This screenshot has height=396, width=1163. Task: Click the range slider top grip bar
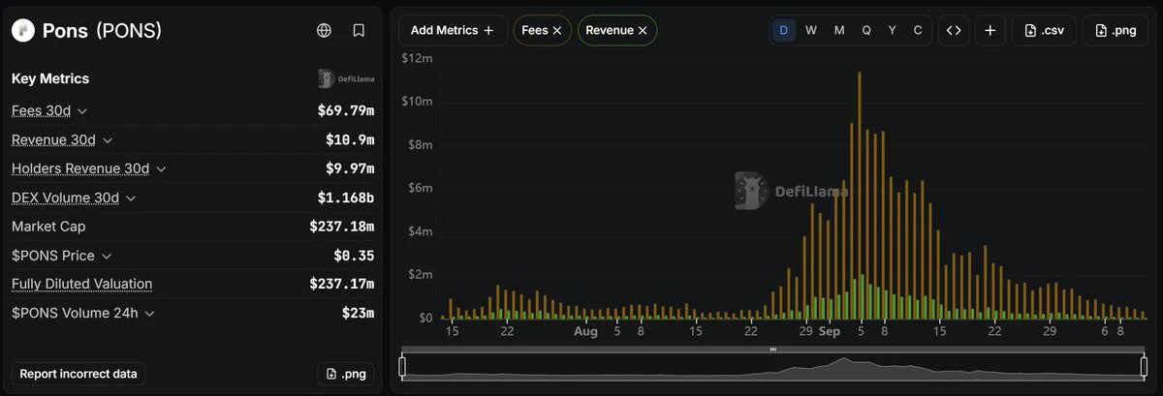click(772, 350)
